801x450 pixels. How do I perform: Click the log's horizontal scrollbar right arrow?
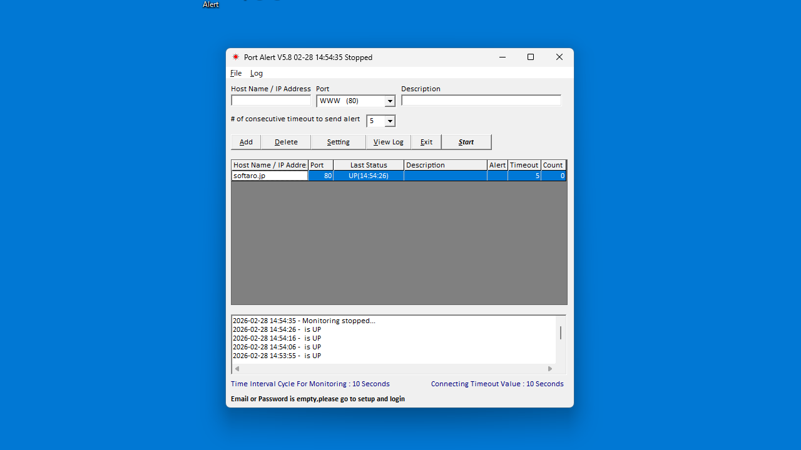(x=550, y=369)
